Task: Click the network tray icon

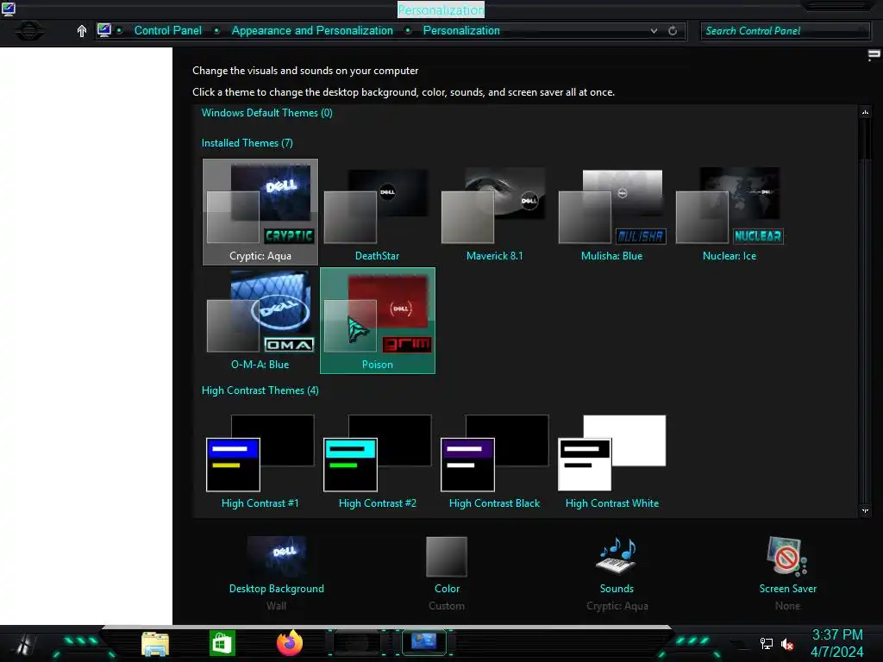Action: [766, 644]
